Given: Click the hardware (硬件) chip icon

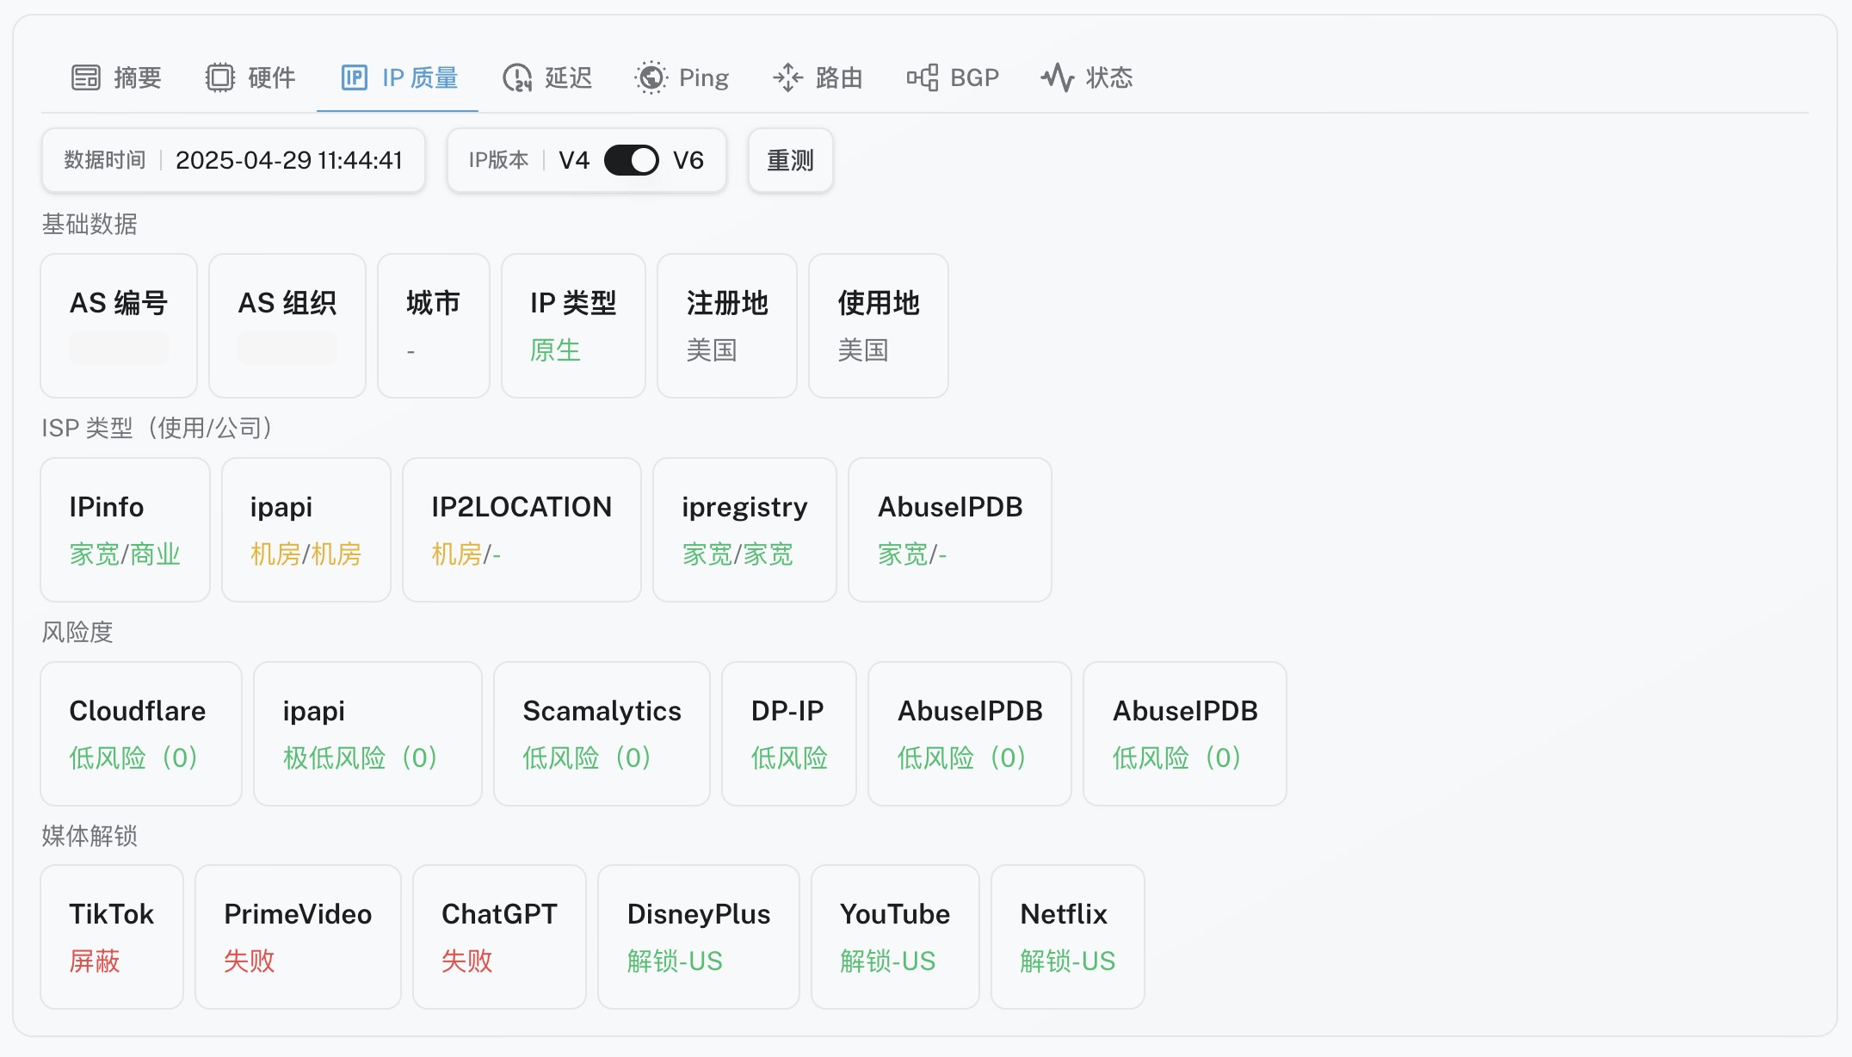Looking at the screenshot, I should (x=220, y=77).
